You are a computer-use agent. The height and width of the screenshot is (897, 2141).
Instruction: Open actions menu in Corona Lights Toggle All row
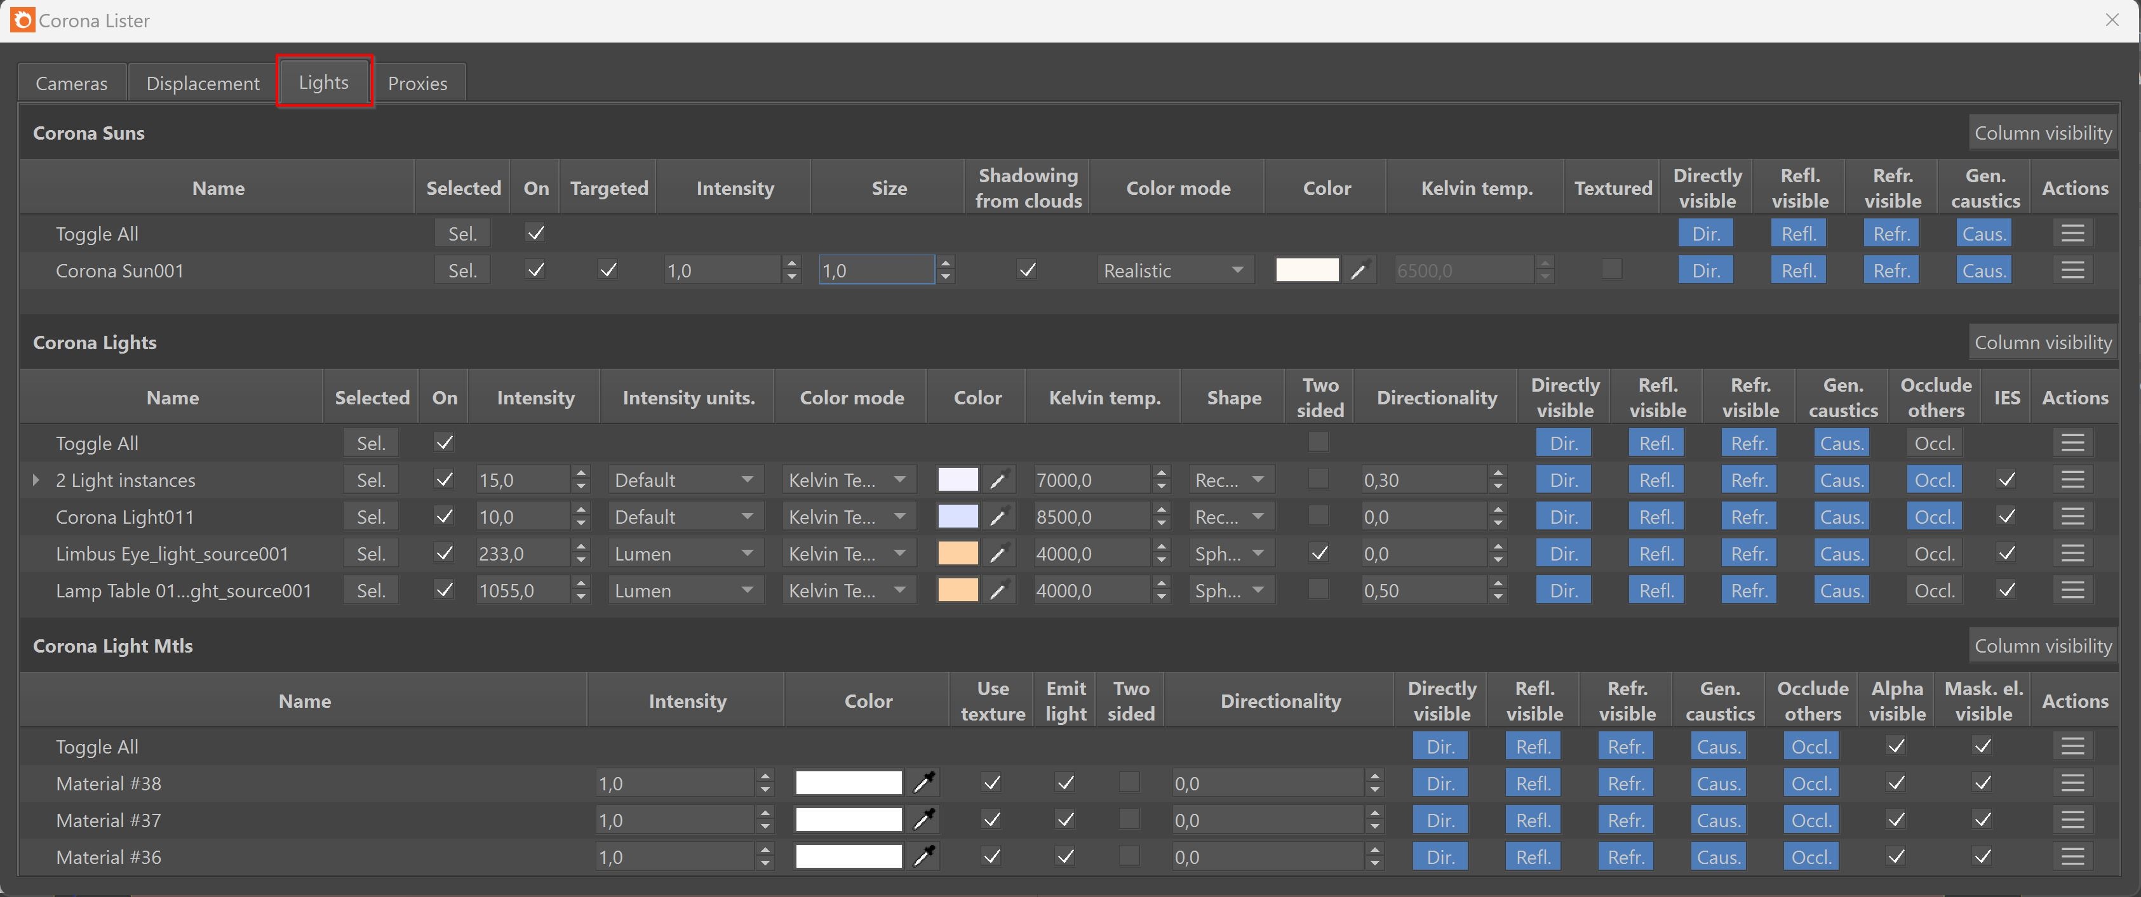point(2072,442)
